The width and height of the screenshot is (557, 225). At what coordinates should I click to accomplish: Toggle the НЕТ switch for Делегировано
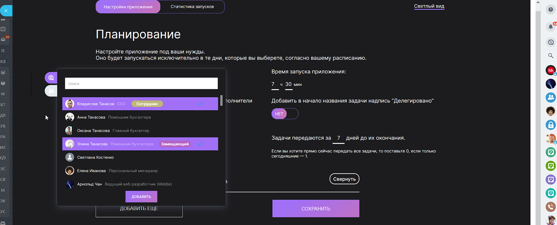(x=285, y=114)
